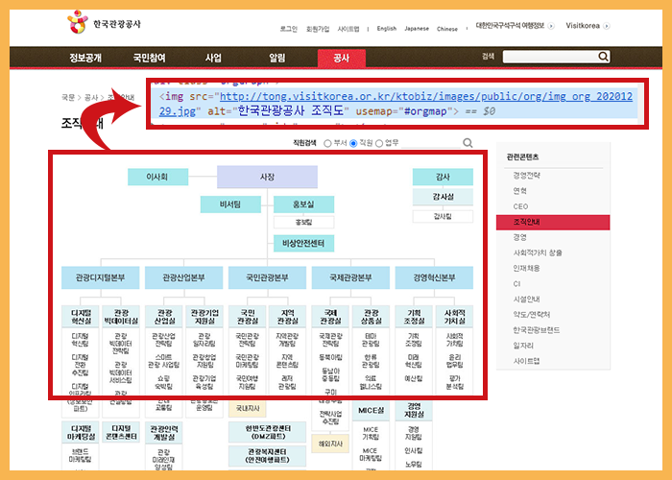
Task: Select the highlighted 조직안내 sidebar item
Action: (x=553, y=222)
